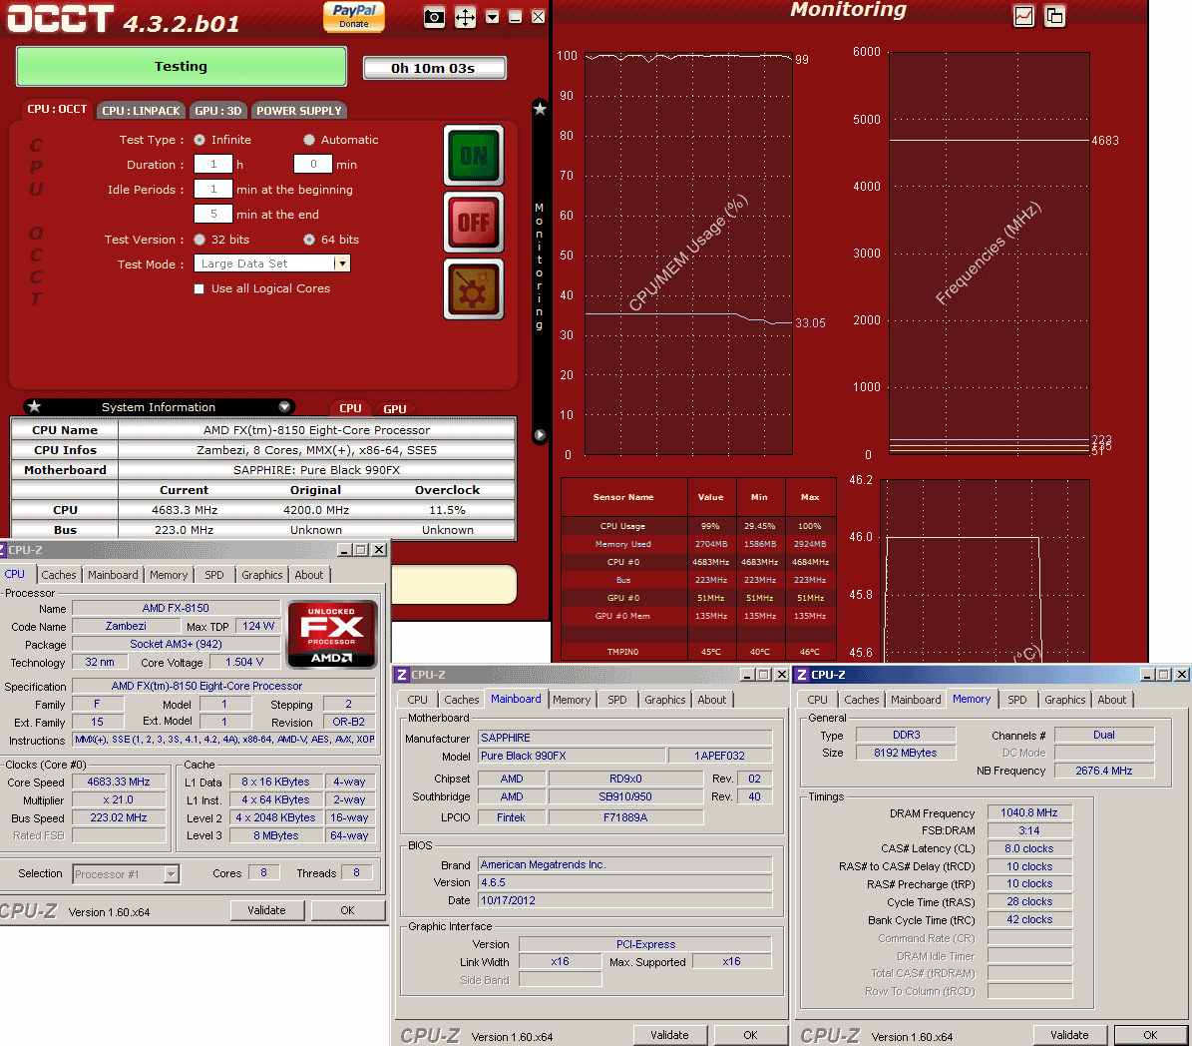Select the Infinite test type

click(x=199, y=140)
